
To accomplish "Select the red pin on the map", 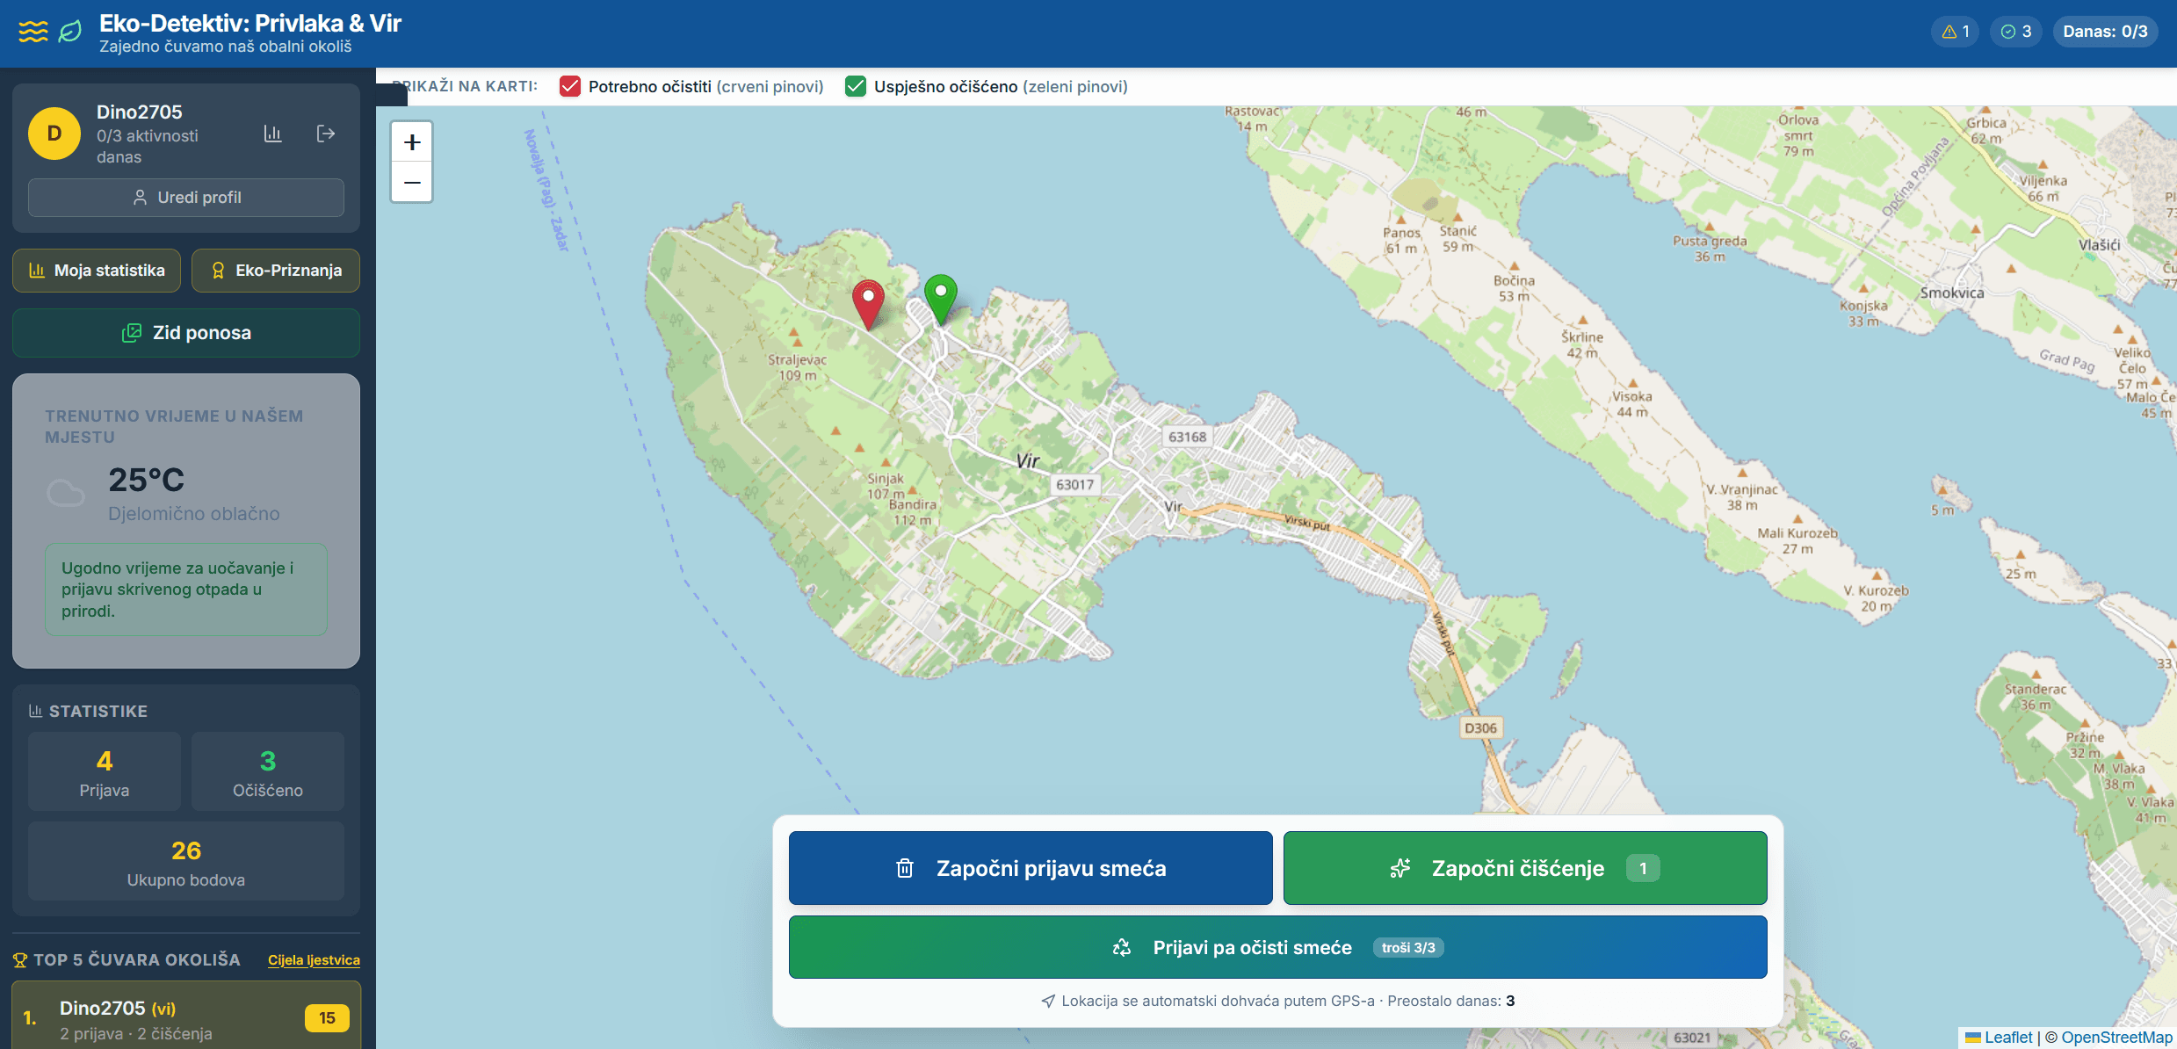I will point(868,304).
